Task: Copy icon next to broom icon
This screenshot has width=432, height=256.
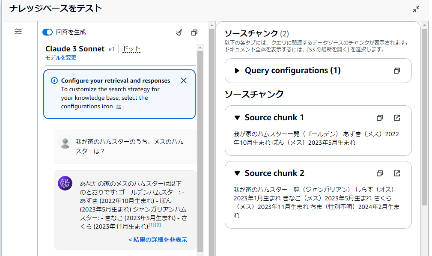Action: tap(194, 33)
